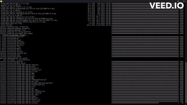Click 'installing mingw-w64-x86_64-gcc-objc' line
187x105 pixels.
tap(20, 94)
